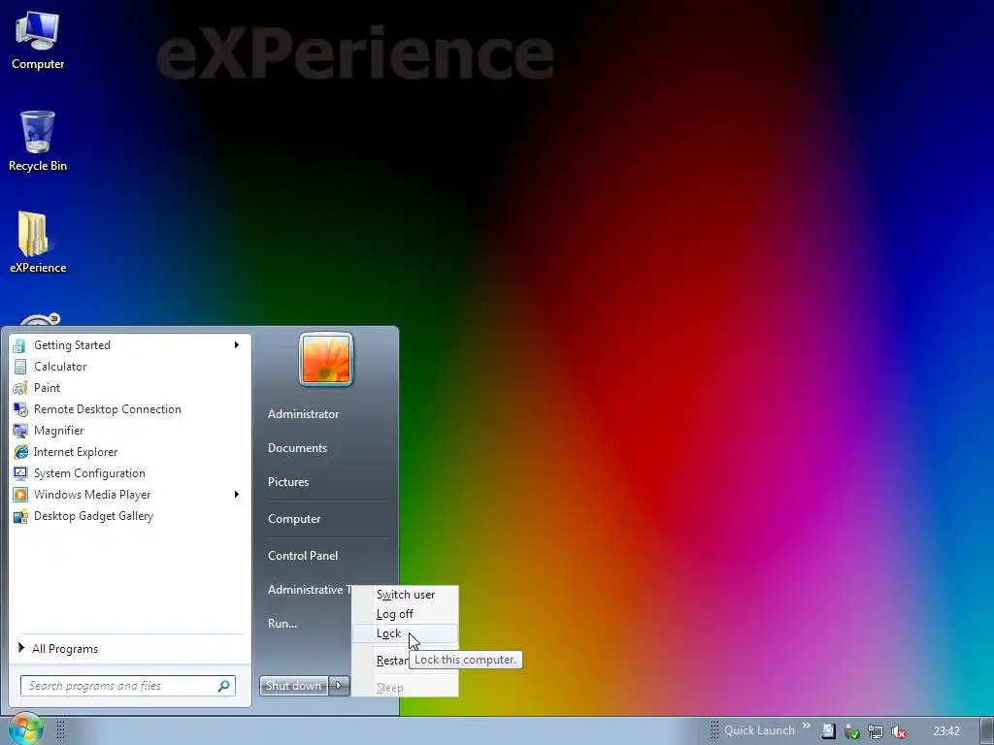This screenshot has height=745, width=994.
Task: Click the document tray icon beside Quick Launch
Action: [829, 731]
